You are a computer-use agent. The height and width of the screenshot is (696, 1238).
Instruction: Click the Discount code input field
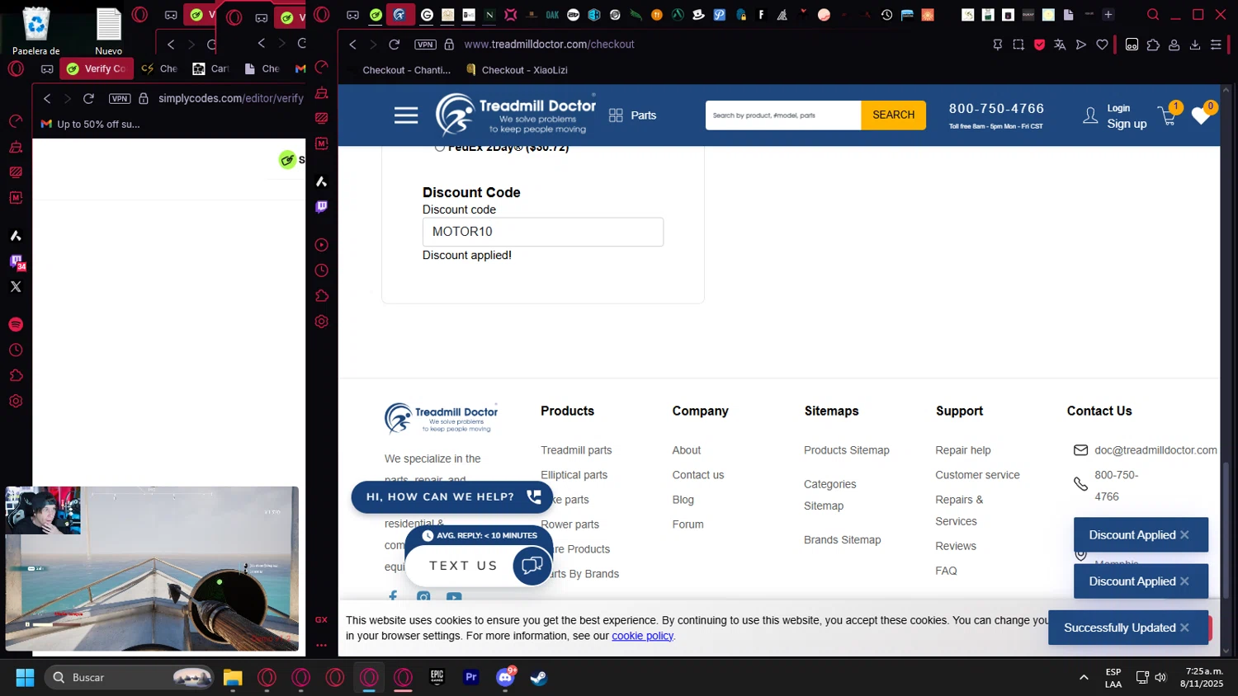542,232
